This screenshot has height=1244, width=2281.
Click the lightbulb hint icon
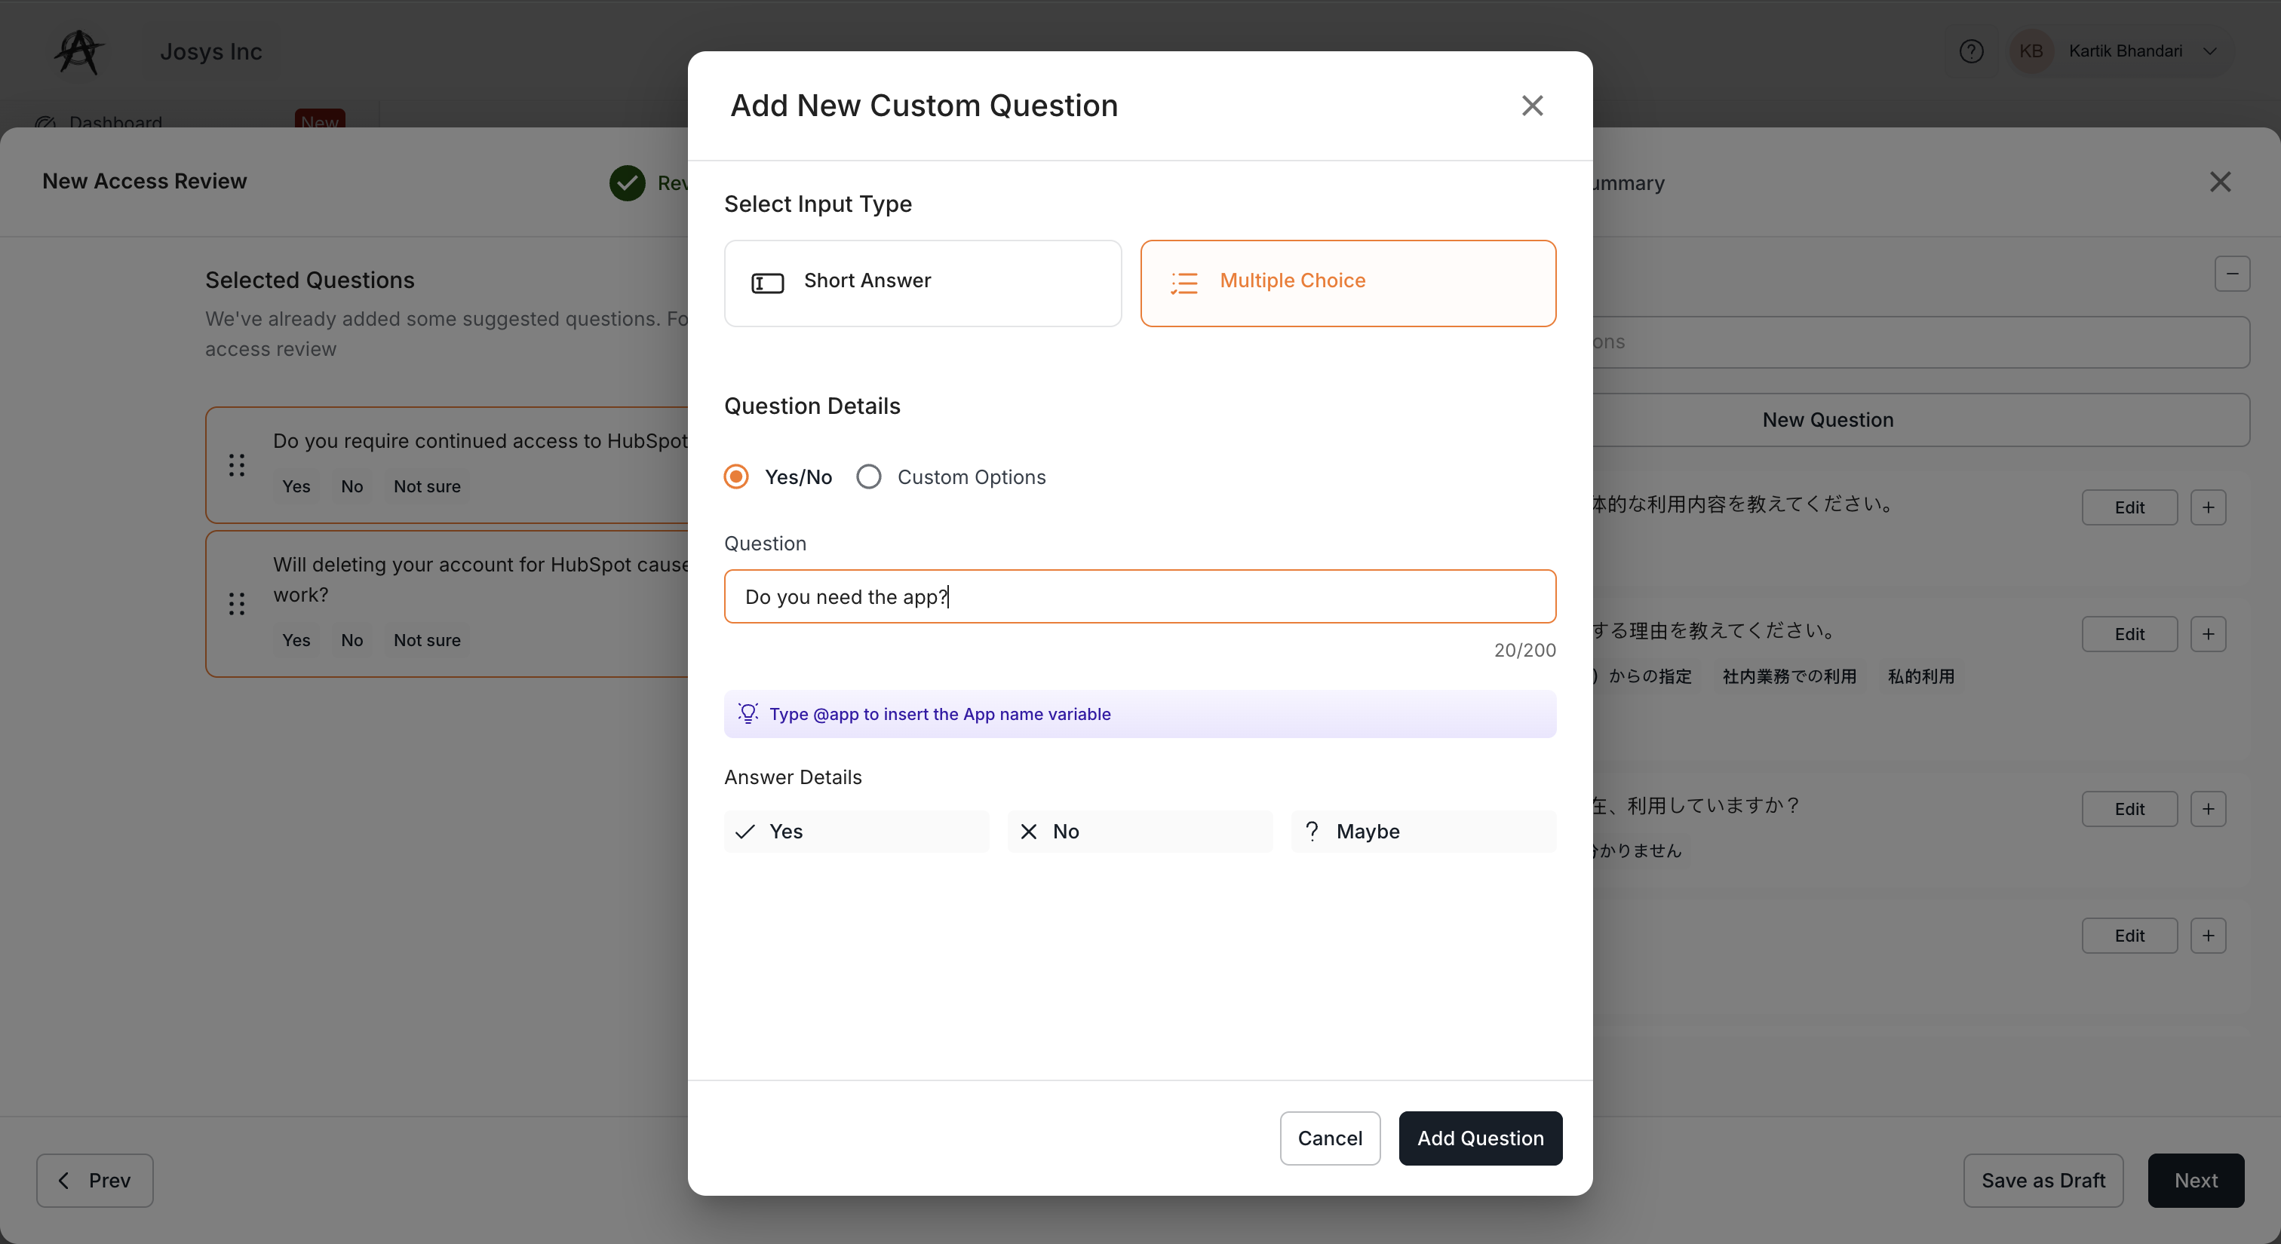[x=748, y=713]
